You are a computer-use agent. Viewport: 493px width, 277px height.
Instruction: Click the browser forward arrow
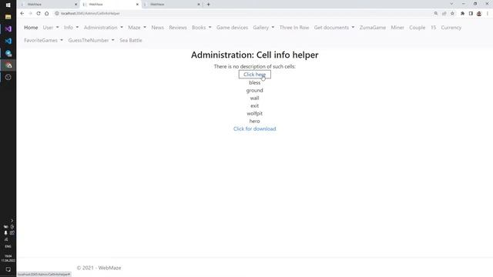(30, 14)
